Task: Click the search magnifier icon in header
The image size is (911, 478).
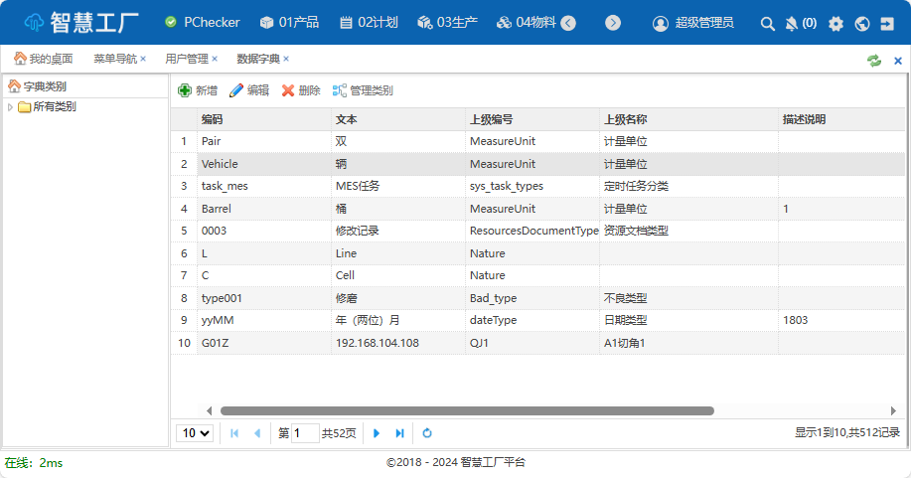Action: pos(767,23)
